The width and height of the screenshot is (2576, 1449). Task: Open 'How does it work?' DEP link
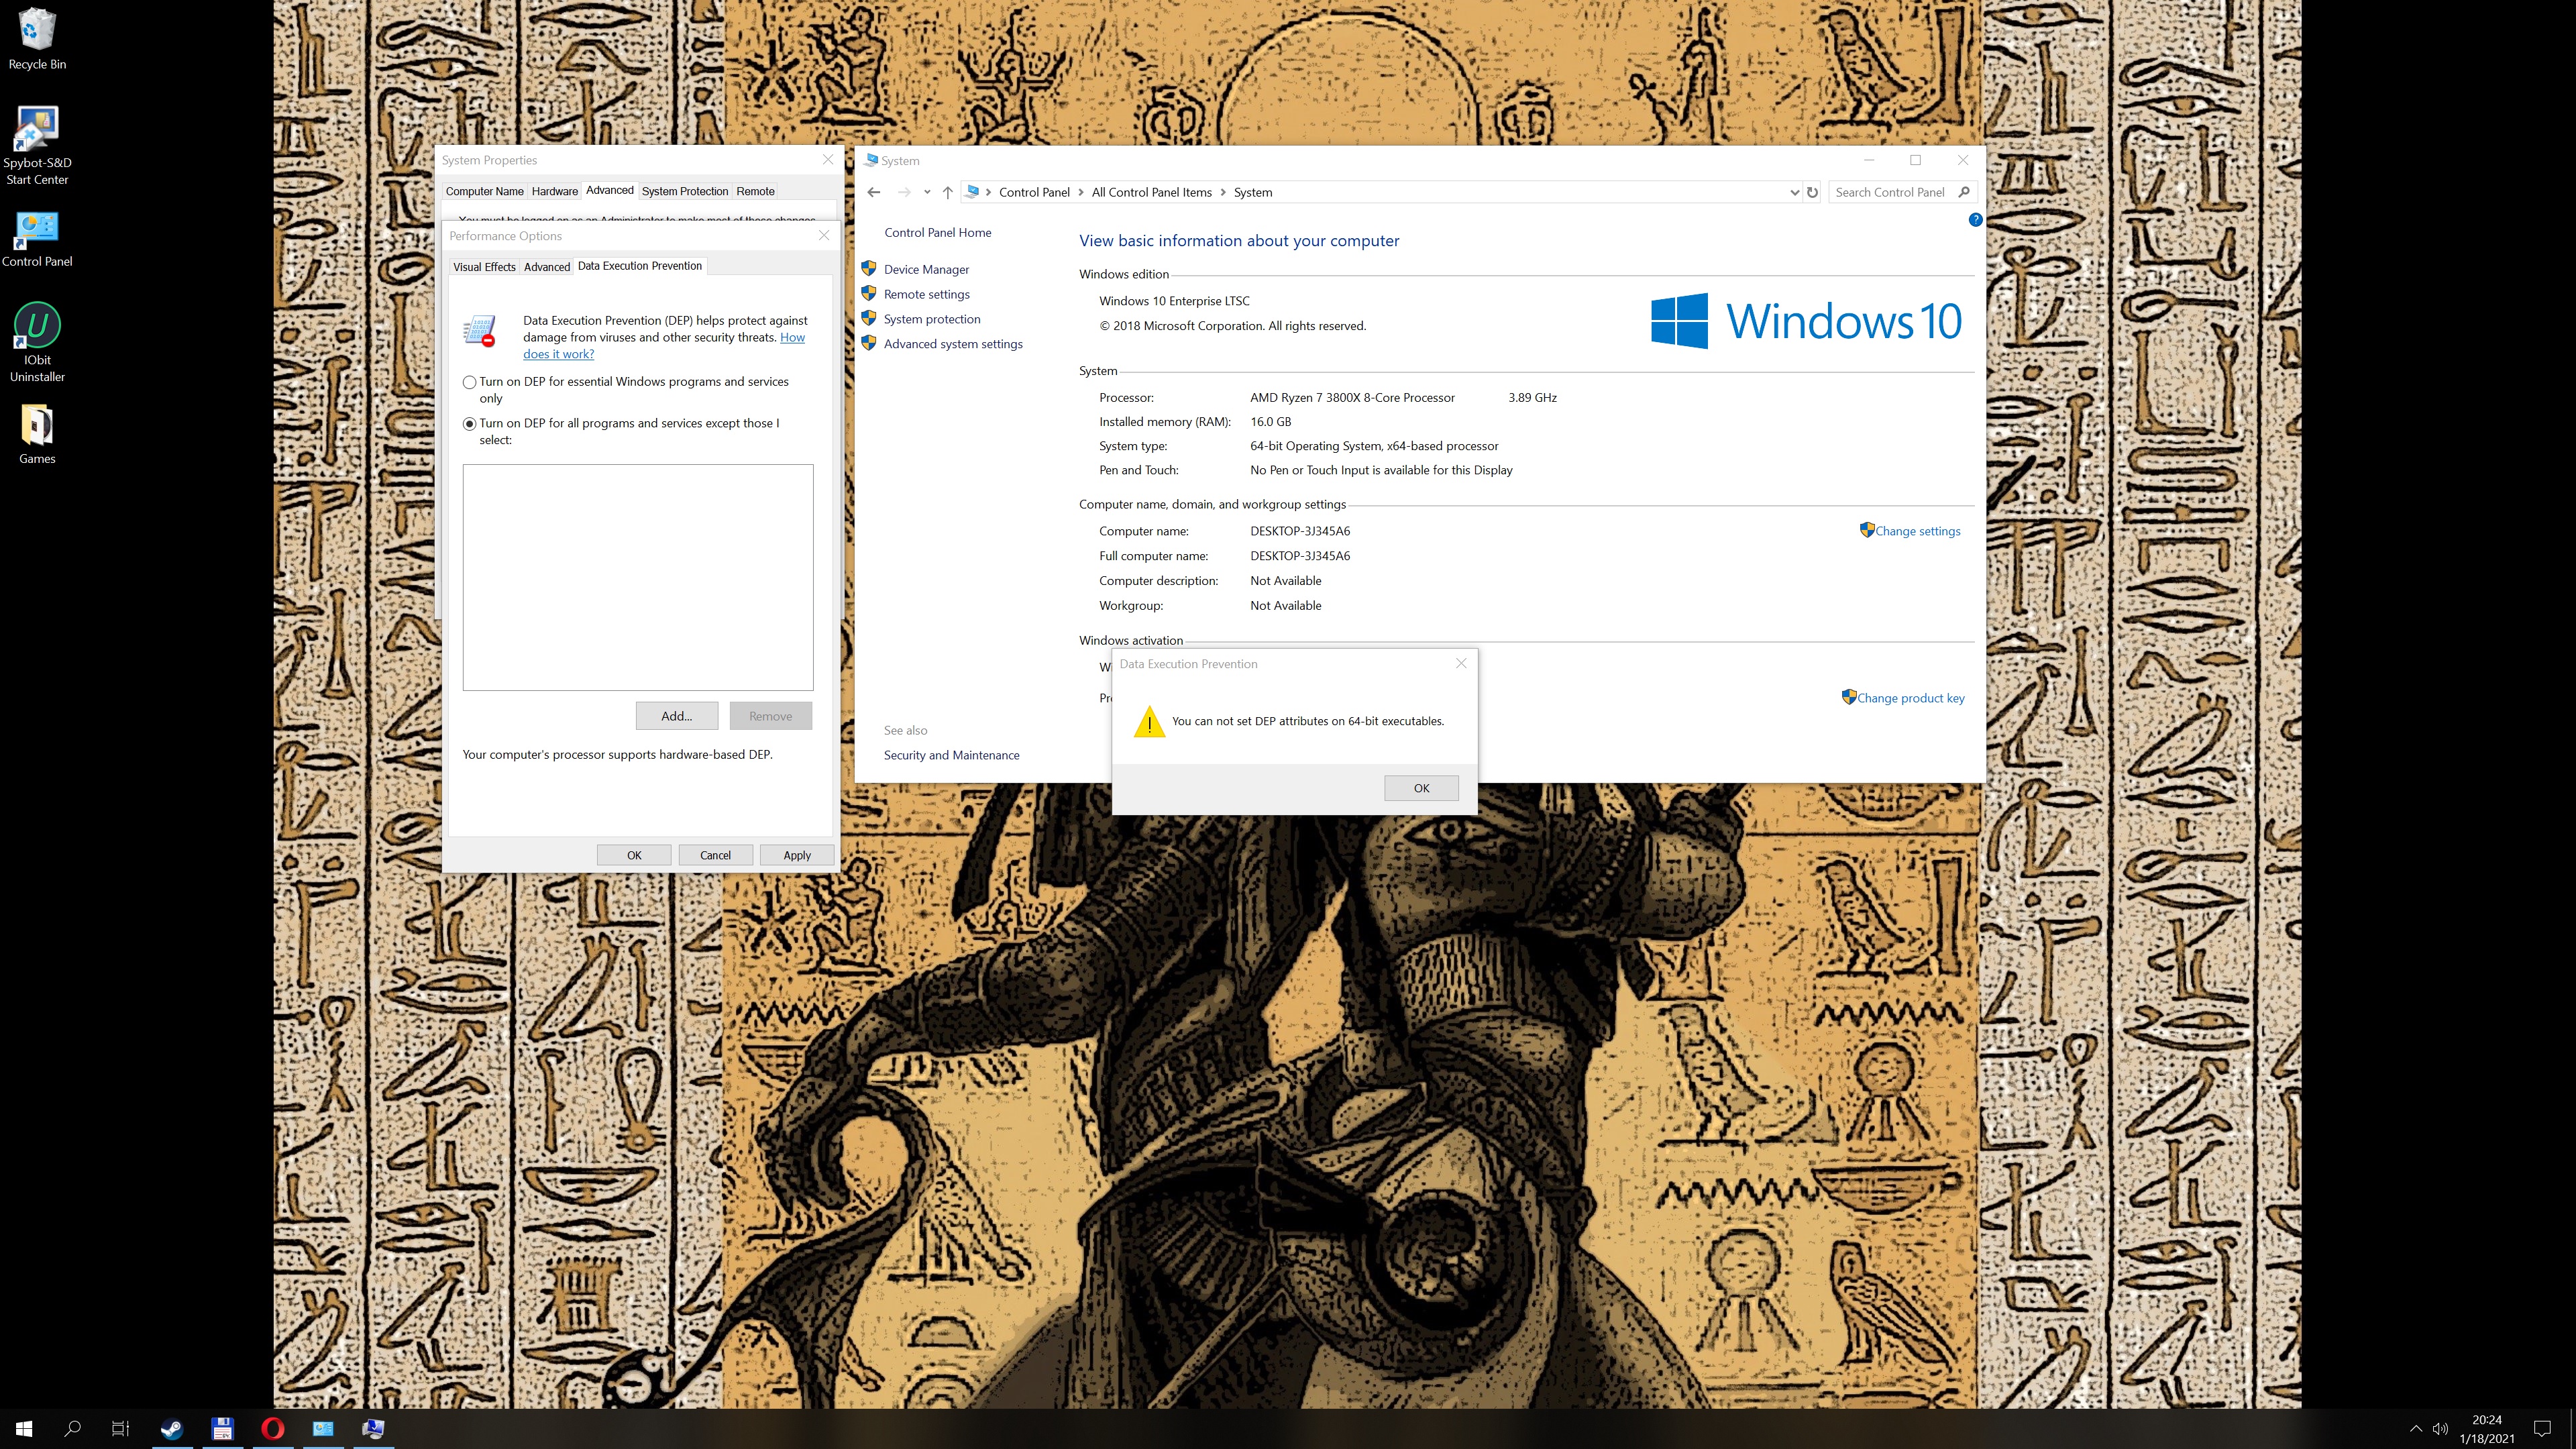click(x=664, y=346)
